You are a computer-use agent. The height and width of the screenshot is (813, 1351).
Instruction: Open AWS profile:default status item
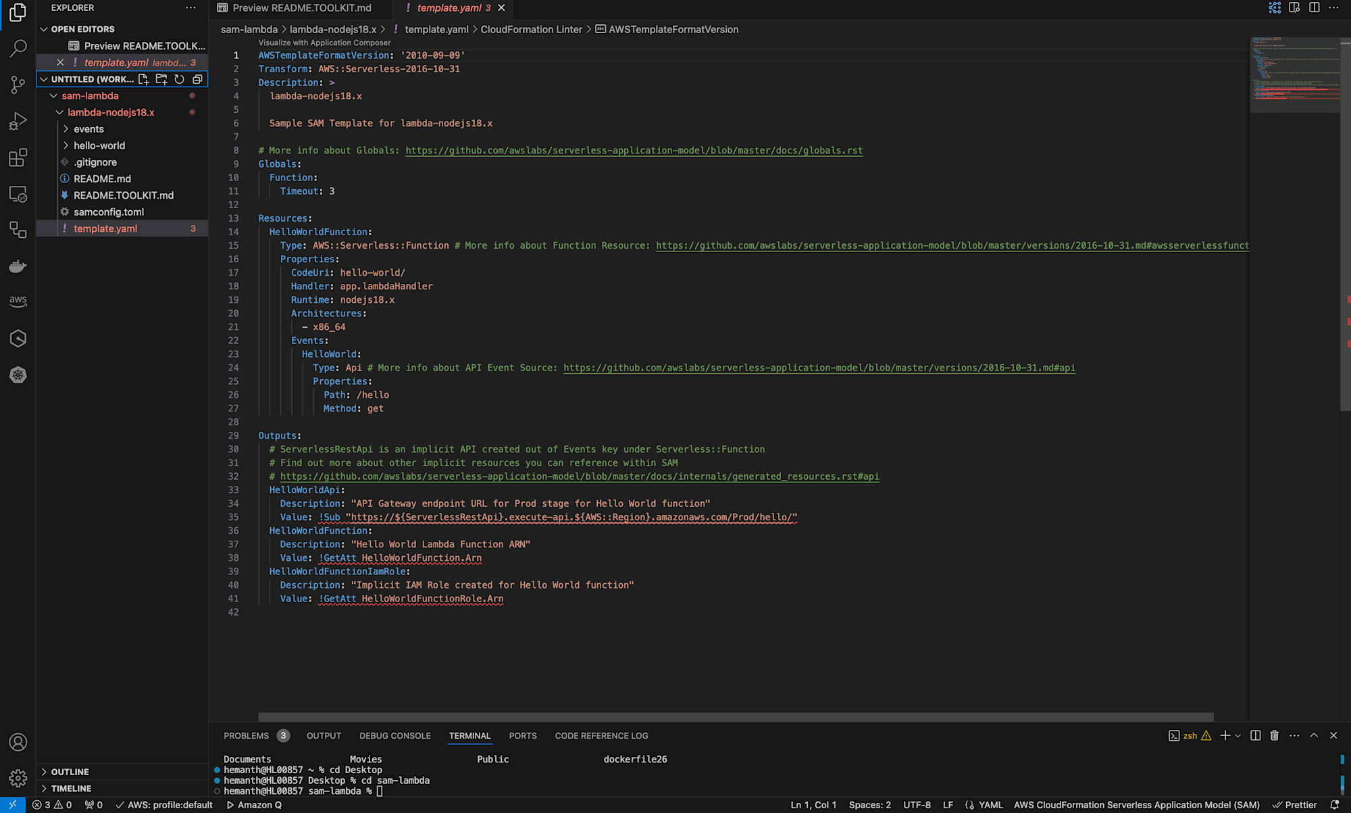(x=164, y=805)
